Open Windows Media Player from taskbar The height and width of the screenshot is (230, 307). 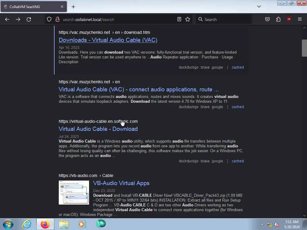click(x=82, y=224)
